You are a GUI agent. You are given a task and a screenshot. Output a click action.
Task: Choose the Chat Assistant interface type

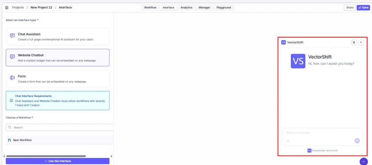click(57, 37)
